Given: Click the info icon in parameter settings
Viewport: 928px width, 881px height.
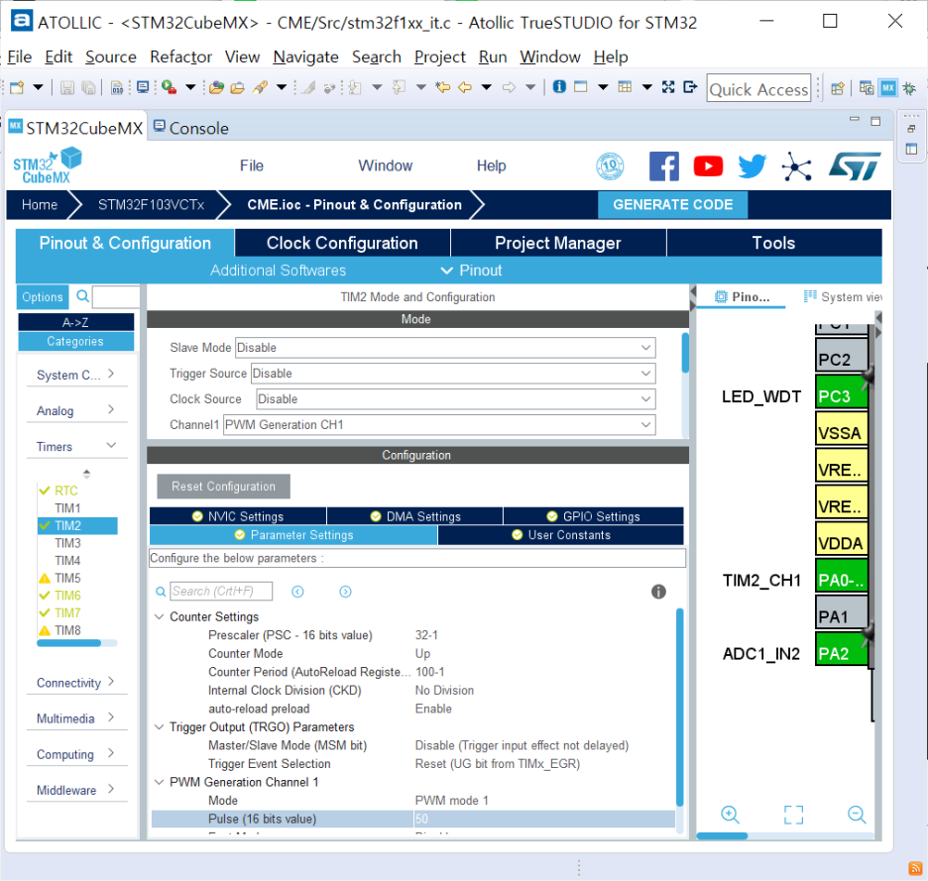Looking at the screenshot, I should click(x=658, y=591).
